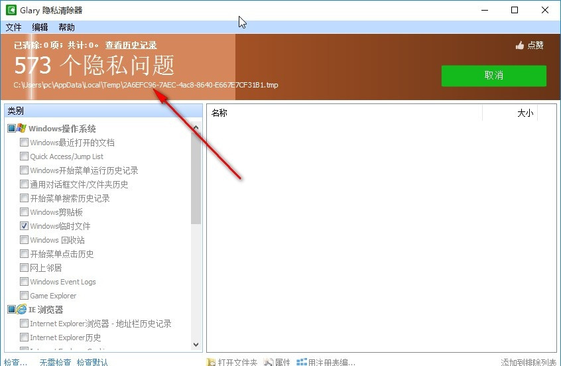Check Windows Event Logs

point(24,281)
